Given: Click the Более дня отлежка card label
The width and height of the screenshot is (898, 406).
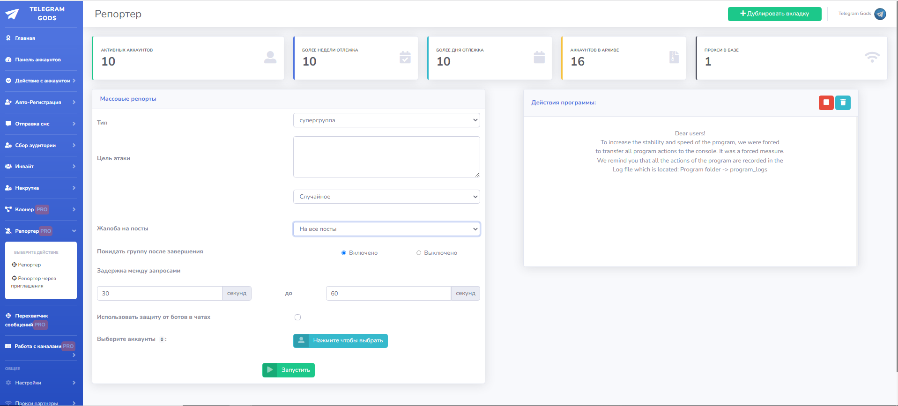Looking at the screenshot, I should [460, 50].
